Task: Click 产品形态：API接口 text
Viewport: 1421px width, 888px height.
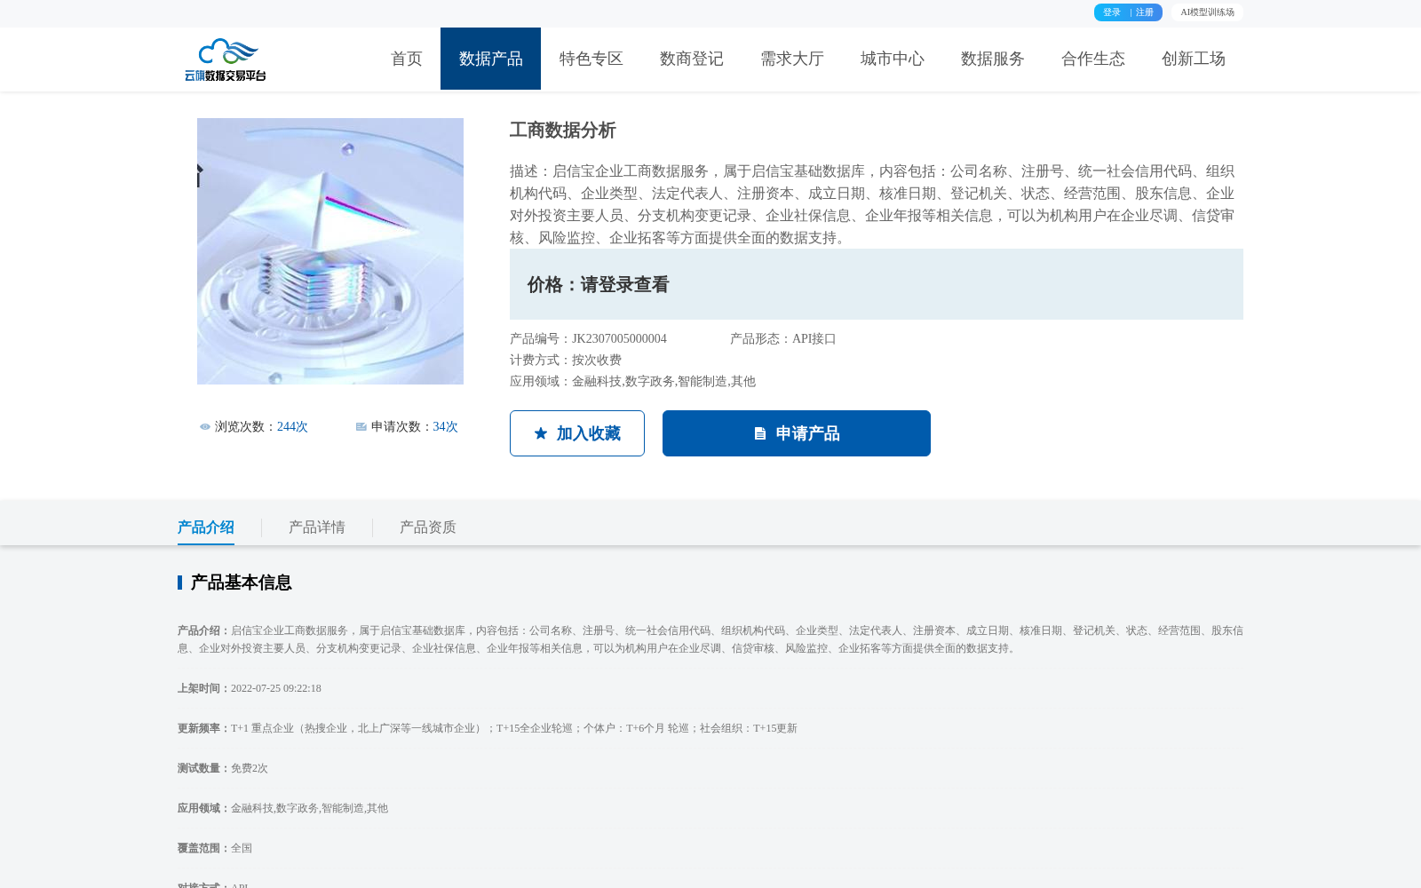Action: point(783,339)
